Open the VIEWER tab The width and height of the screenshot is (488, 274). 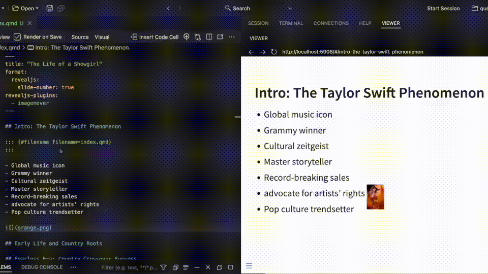coord(390,23)
